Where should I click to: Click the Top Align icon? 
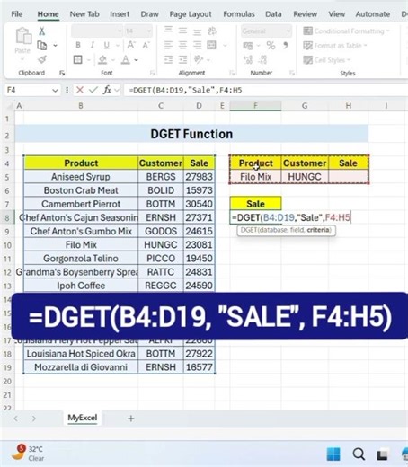[168, 31]
